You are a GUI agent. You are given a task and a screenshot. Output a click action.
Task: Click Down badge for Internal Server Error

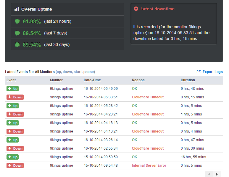coord(15,166)
